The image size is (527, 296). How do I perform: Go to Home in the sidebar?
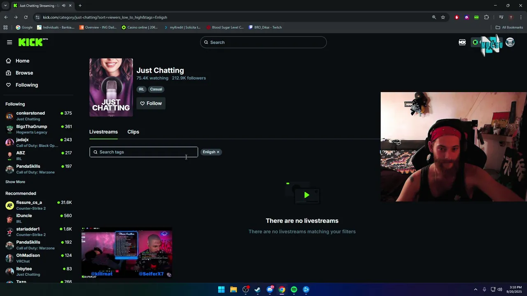click(x=22, y=61)
